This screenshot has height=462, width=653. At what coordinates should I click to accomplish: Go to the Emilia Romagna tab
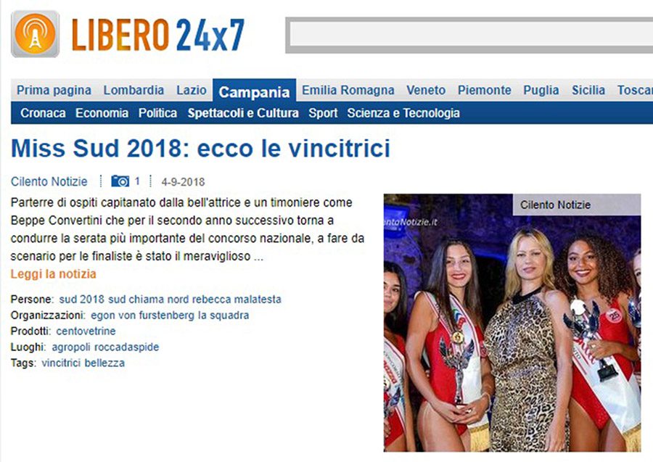[x=348, y=91]
